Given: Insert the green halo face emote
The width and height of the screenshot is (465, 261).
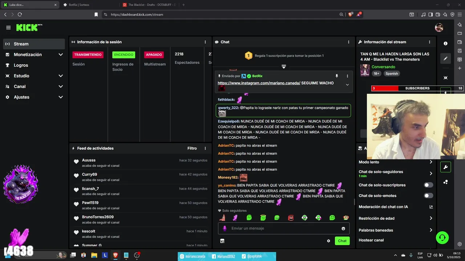Looking at the screenshot, I should click(x=263, y=218).
